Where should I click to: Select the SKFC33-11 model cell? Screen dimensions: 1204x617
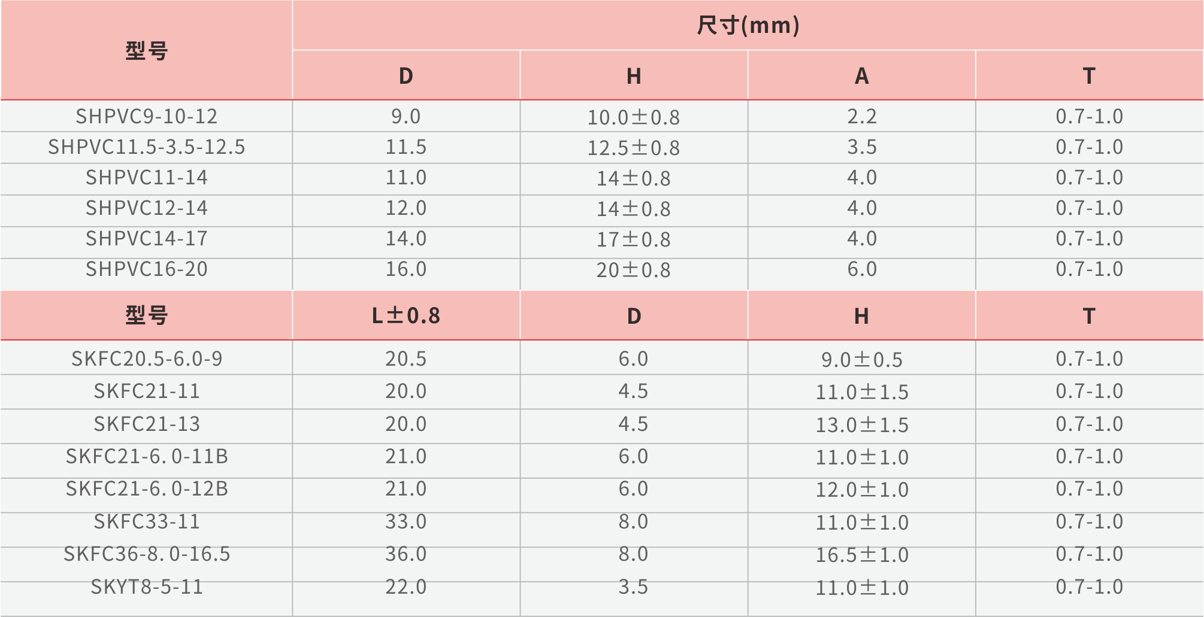point(146,522)
